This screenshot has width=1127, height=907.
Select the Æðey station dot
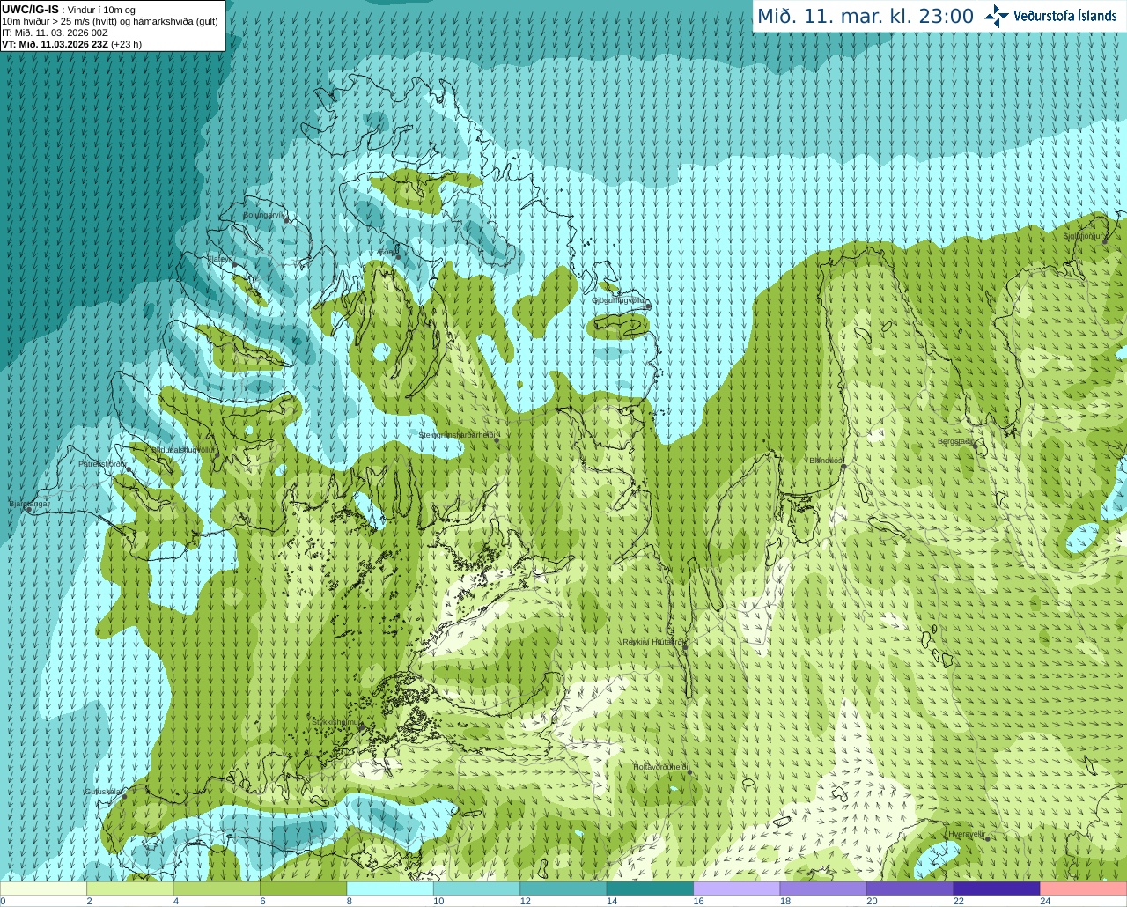tap(397, 257)
